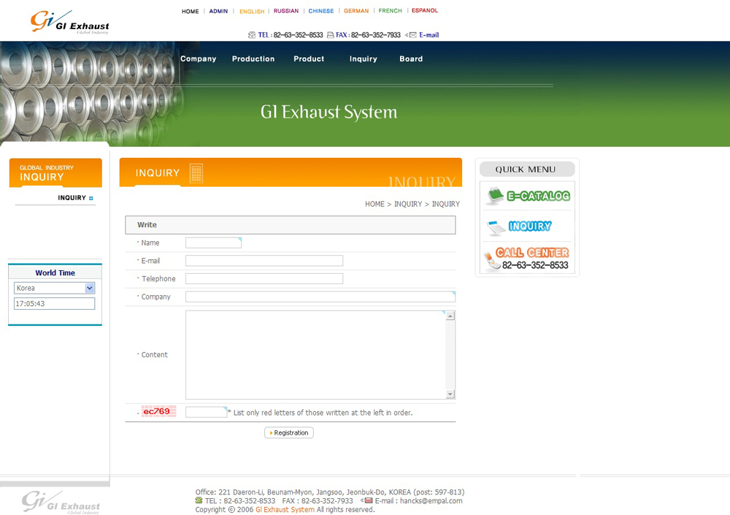Click the calculator icon beside INQUIRY heading
This screenshot has width=730, height=515.
[196, 173]
